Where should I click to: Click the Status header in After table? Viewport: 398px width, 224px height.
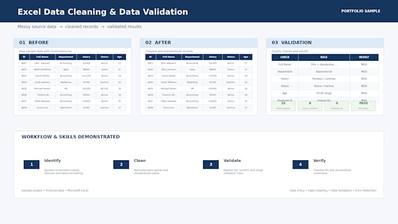pos(231,57)
